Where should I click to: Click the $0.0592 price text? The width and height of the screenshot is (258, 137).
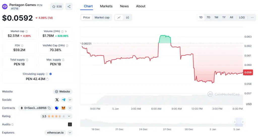pyautogui.click(x=17, y=18)
